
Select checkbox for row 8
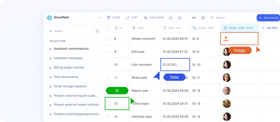(x=109, y=39)
